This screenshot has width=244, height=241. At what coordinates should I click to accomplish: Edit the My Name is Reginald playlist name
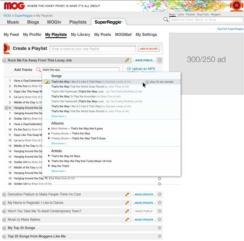pos(127,203)
